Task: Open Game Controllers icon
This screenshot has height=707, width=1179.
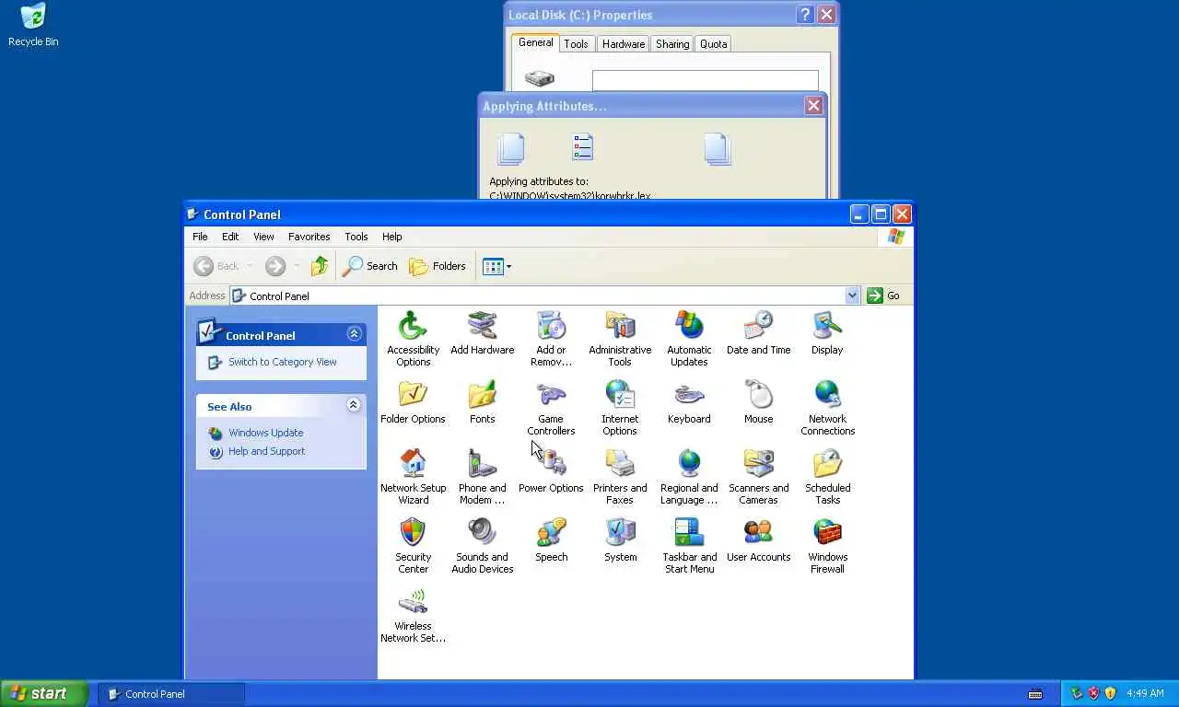Action: 551,395
